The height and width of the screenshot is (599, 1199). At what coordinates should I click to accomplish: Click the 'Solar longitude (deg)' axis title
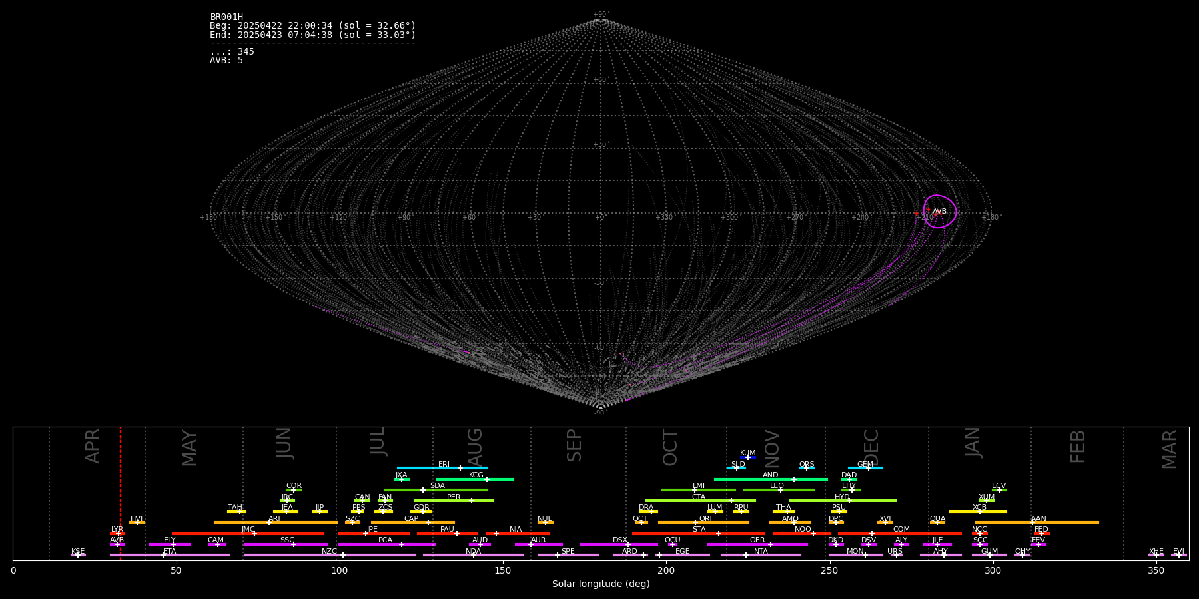601,584
